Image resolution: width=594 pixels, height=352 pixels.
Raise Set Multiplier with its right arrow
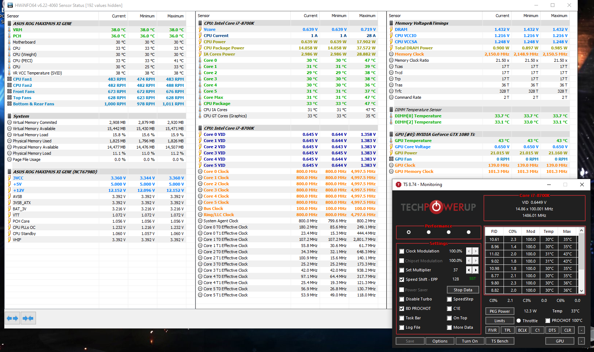[x=476, y=270]
